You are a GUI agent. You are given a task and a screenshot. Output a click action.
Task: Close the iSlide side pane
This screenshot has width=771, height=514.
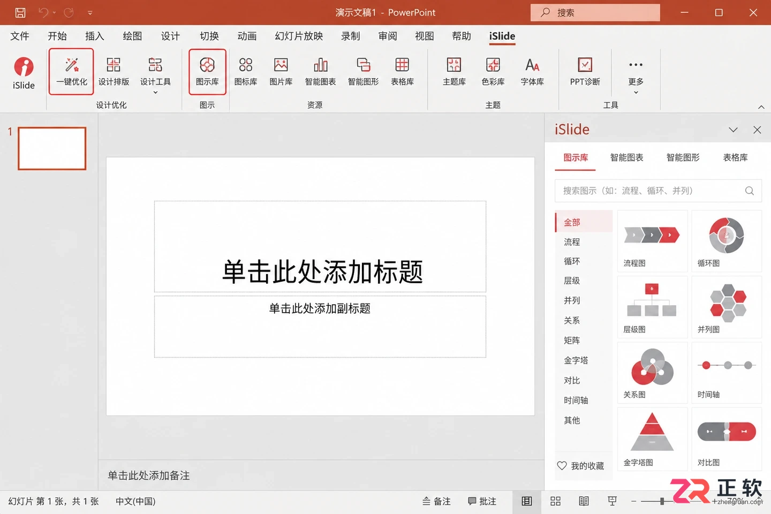757,130
